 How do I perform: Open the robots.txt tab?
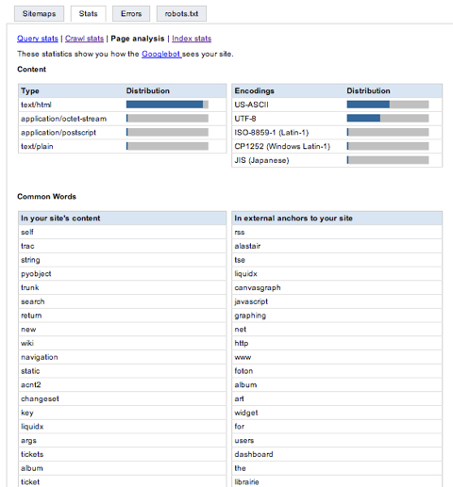pos(181,14)
